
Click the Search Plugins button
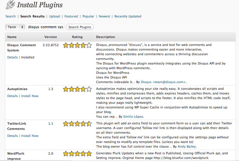click(x=80, y=27)
